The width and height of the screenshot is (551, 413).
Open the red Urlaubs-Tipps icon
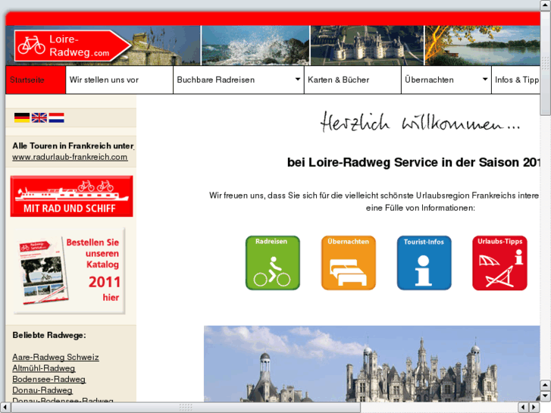[499, 263]
